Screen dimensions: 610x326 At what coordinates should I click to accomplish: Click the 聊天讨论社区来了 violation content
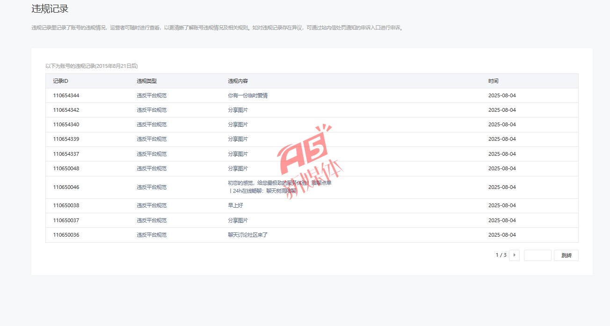click(247, 235)
